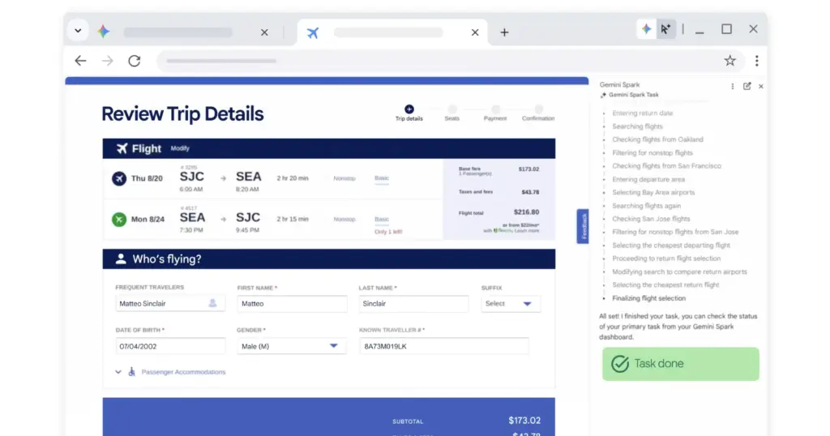Click the Subtotal $173.02 amount
The width and height of the screenshot is (830, 436).
(x=524, y=421)
